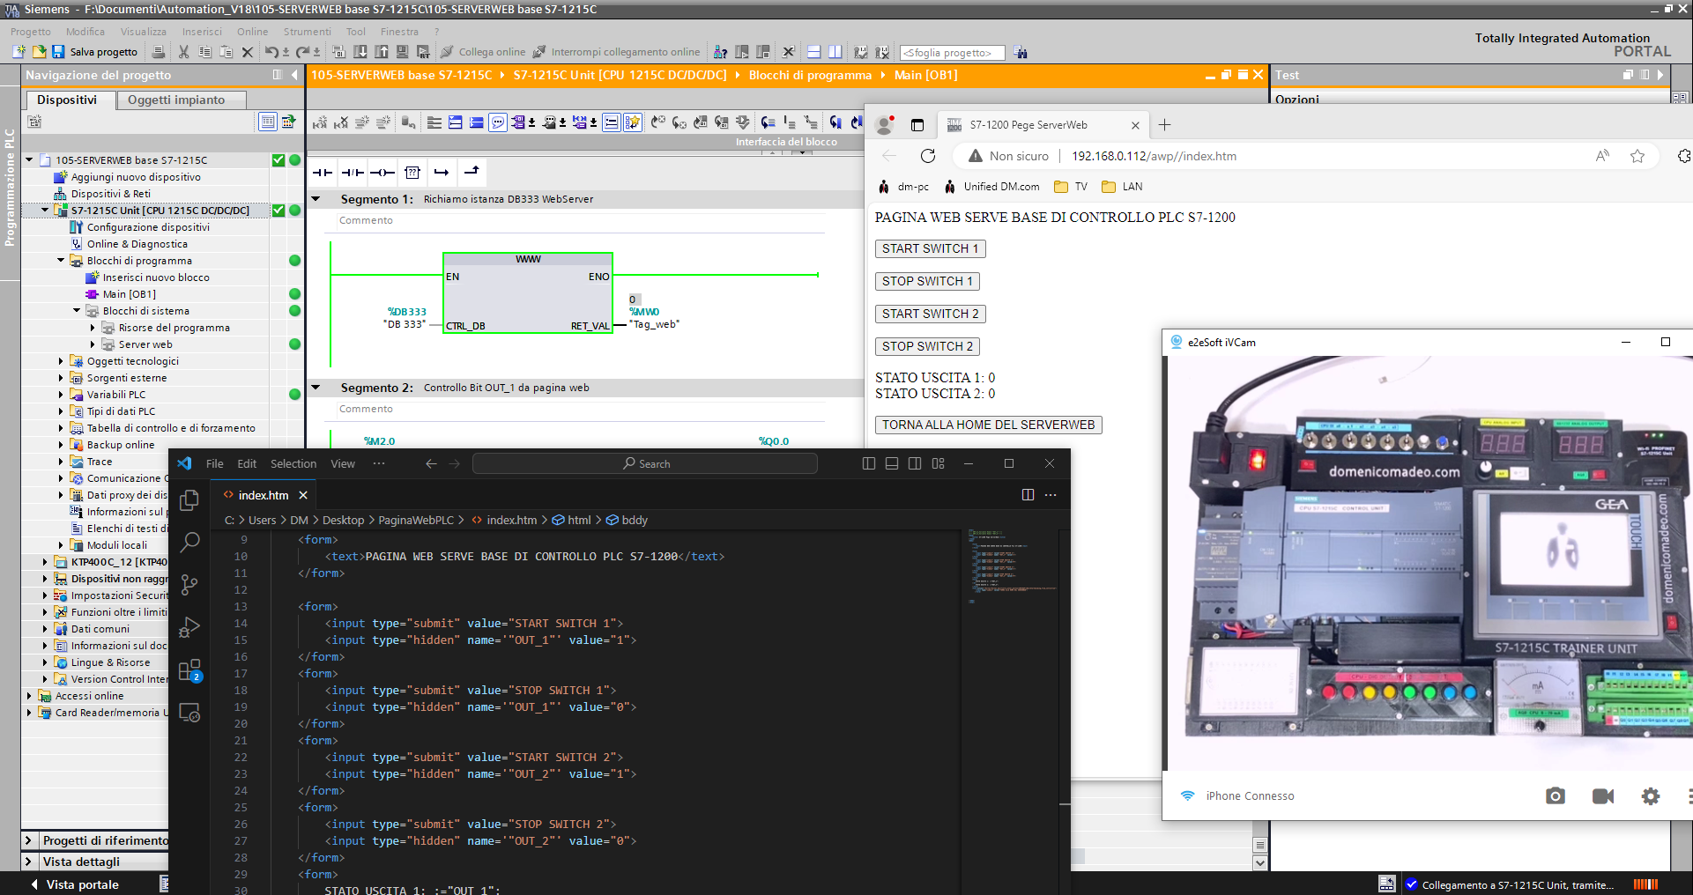This screenshot has height=895, width=1693.
Task: Open Run and Debug in VS Code
Action: coord(189,628)
